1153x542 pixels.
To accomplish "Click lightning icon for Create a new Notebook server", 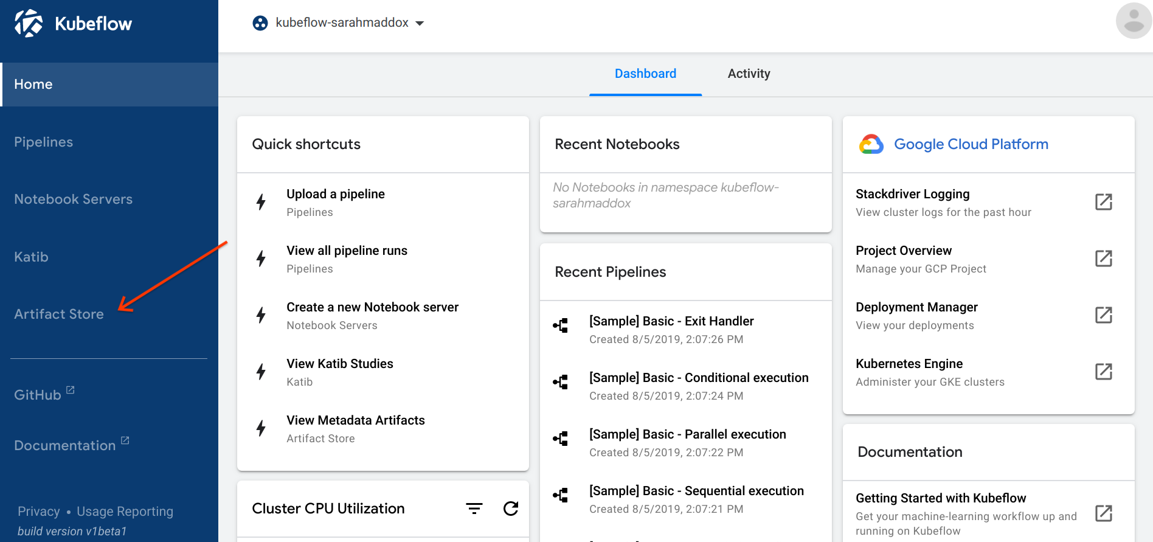I will (x=261, y=315).
